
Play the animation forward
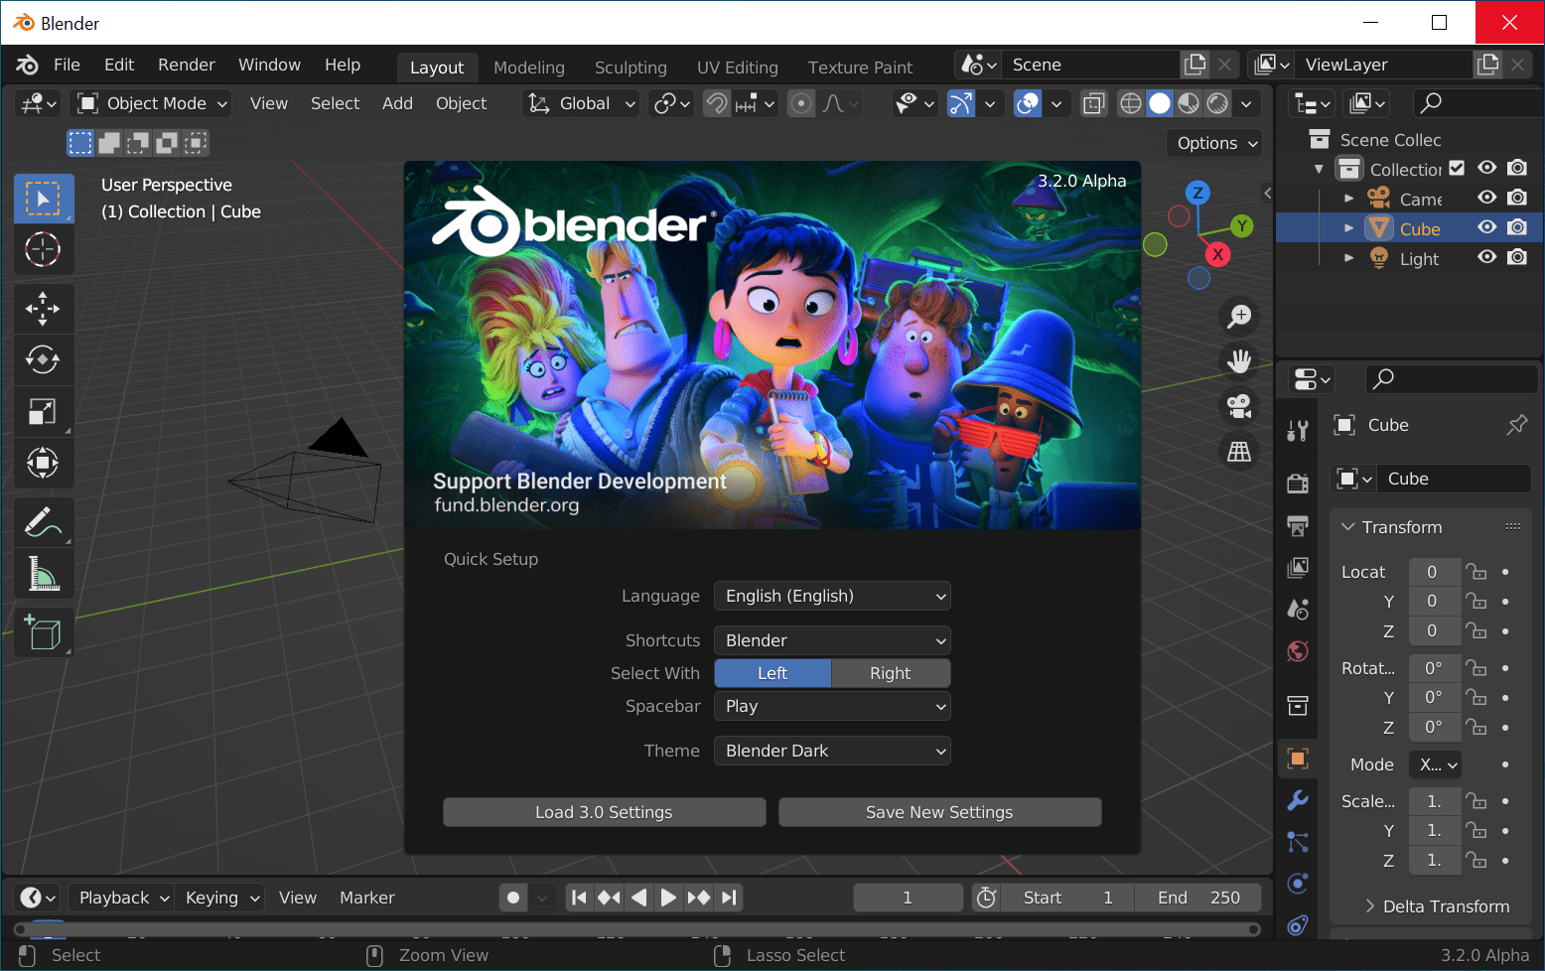(668, 898)
